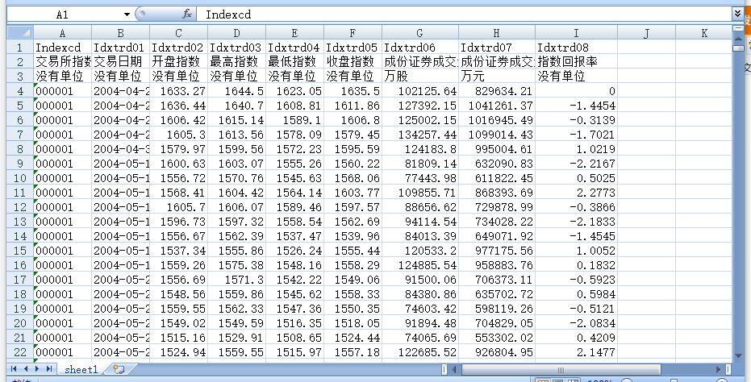Insert a new worksheet via tab icon
751x382 pixels.
(119, 369)
